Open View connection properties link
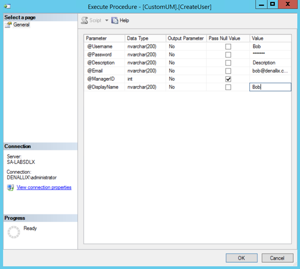 click(44, 187)
